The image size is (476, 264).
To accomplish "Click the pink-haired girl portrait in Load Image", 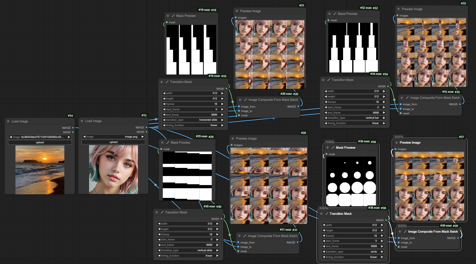I will (x=113, y=169).
